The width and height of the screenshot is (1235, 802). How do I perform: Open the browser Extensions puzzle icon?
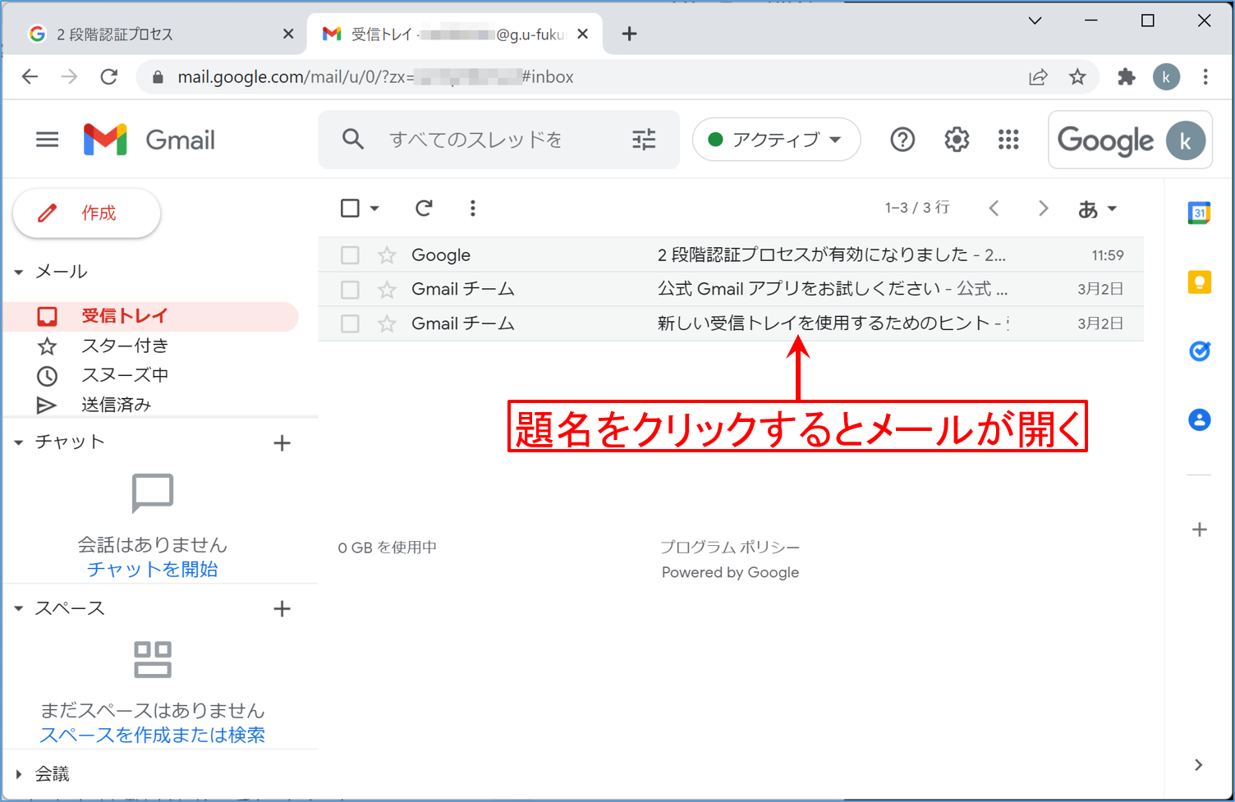(1127, 77)
